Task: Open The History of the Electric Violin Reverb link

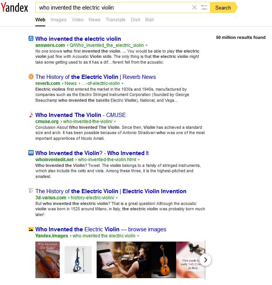Action: point(95,77)
